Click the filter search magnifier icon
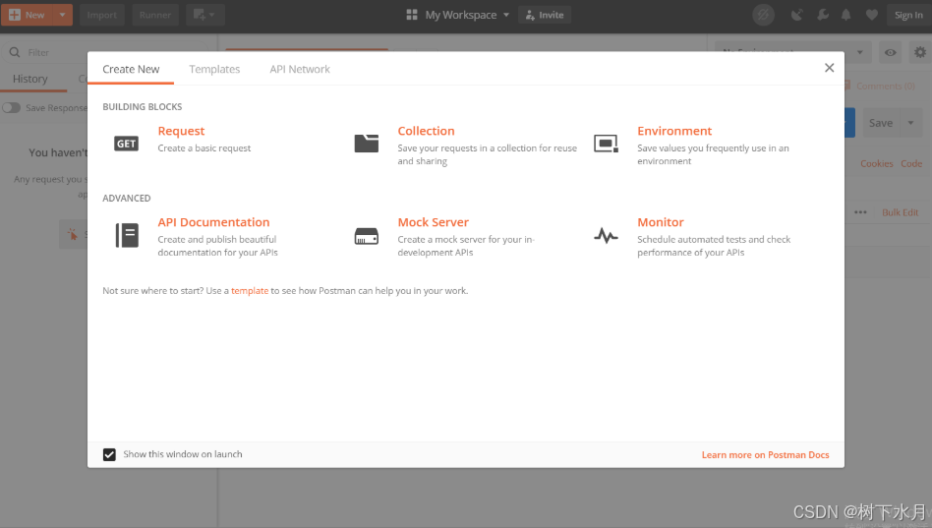This screenshot has height=528, width=932. [15, 52]
